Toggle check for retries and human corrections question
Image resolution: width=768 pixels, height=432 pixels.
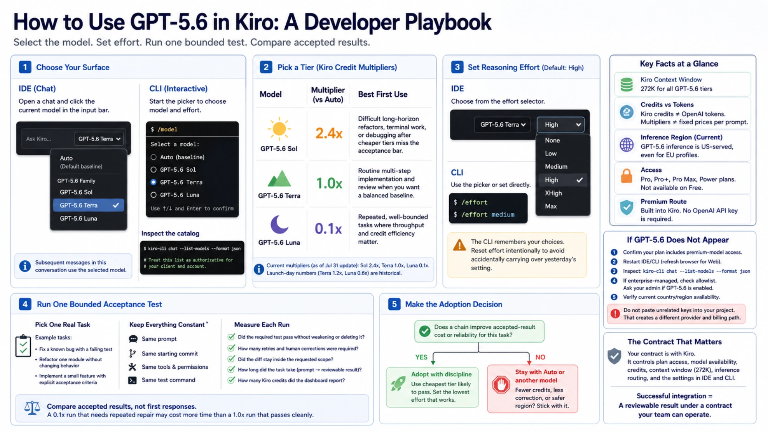[231, 348]
